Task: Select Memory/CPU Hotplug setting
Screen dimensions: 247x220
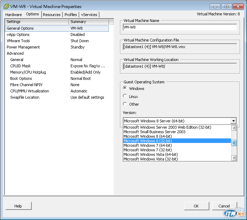Action: coord(57,72)
